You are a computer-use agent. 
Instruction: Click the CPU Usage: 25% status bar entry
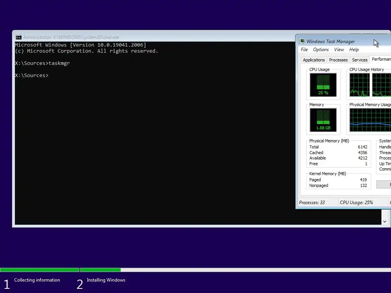point(356,203)
